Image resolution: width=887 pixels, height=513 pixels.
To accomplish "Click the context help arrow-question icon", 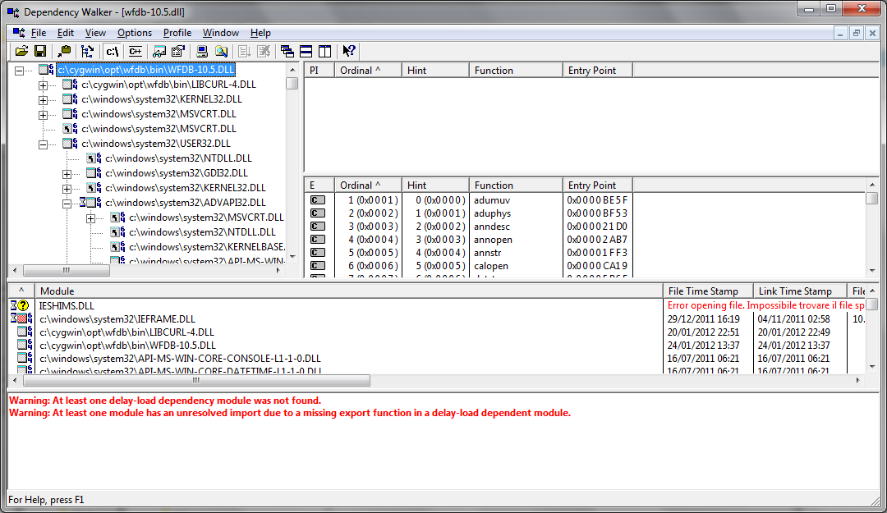I will (x=349, y=51).
